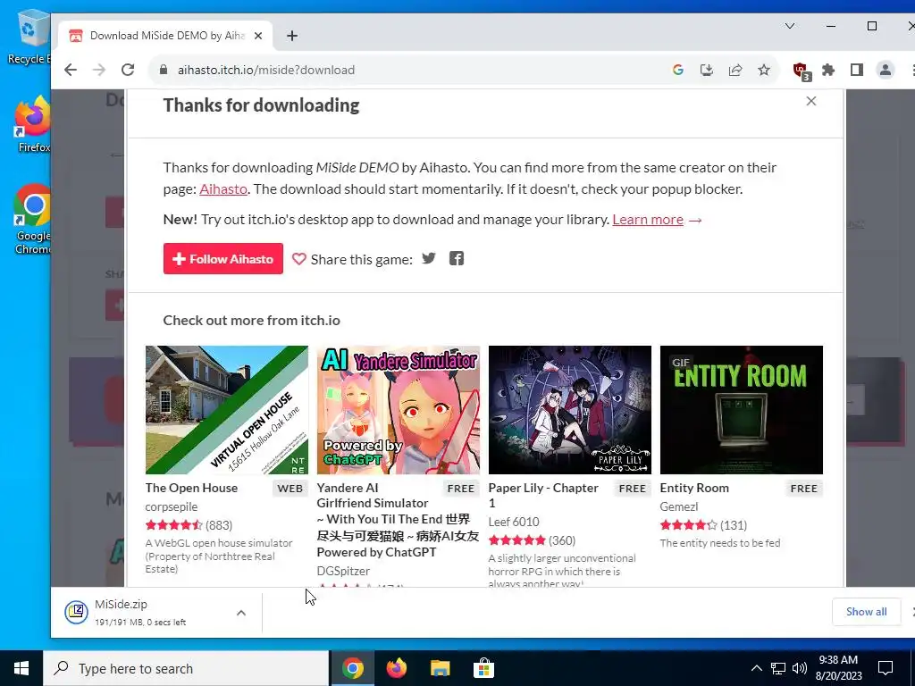Image resolution: width=915 pixels, height=686 pixels.
Task: Click the FREE tag on Entity Room
Action: (x=803, y=489)
